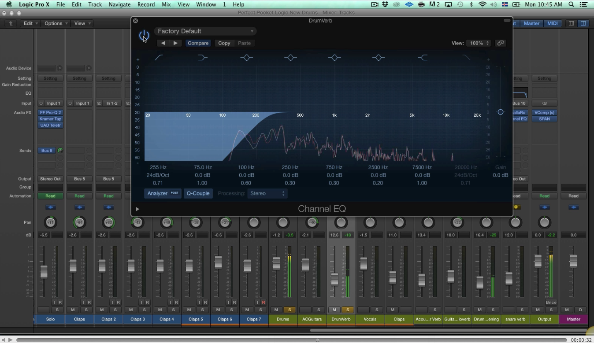Select the low shelf band icon in Channel EQ
This screenshot has width=594, height=343.
click(202, 57)
